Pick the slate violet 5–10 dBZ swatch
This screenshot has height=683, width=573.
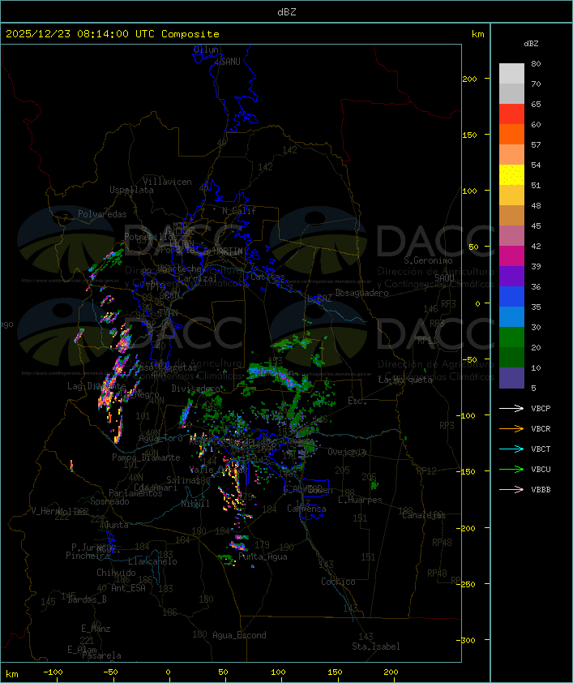tap(511, 378)
